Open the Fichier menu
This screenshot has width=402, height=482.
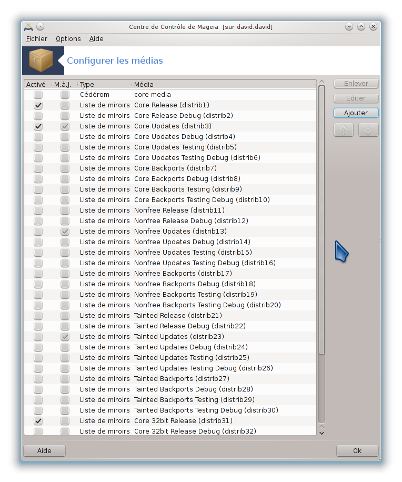click(x=37, y=39)
